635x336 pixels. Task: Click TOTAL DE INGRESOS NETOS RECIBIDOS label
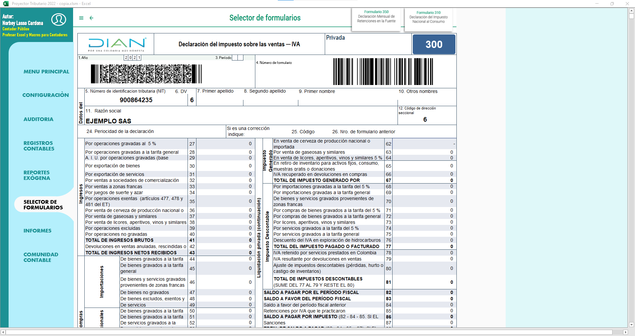131,253
